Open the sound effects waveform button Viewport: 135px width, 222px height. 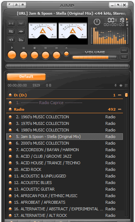coord(21,31)
